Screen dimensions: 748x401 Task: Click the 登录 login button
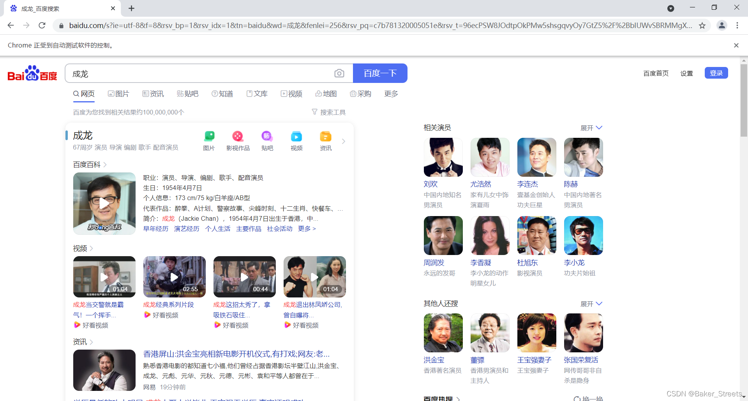pyautogui.click(x=716, y=73)
